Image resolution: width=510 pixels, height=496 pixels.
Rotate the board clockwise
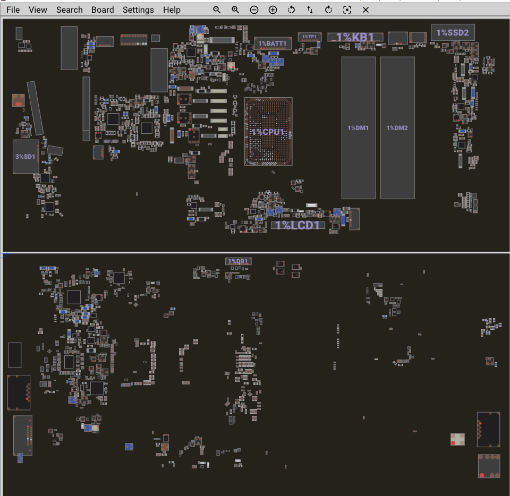[328, 10]
